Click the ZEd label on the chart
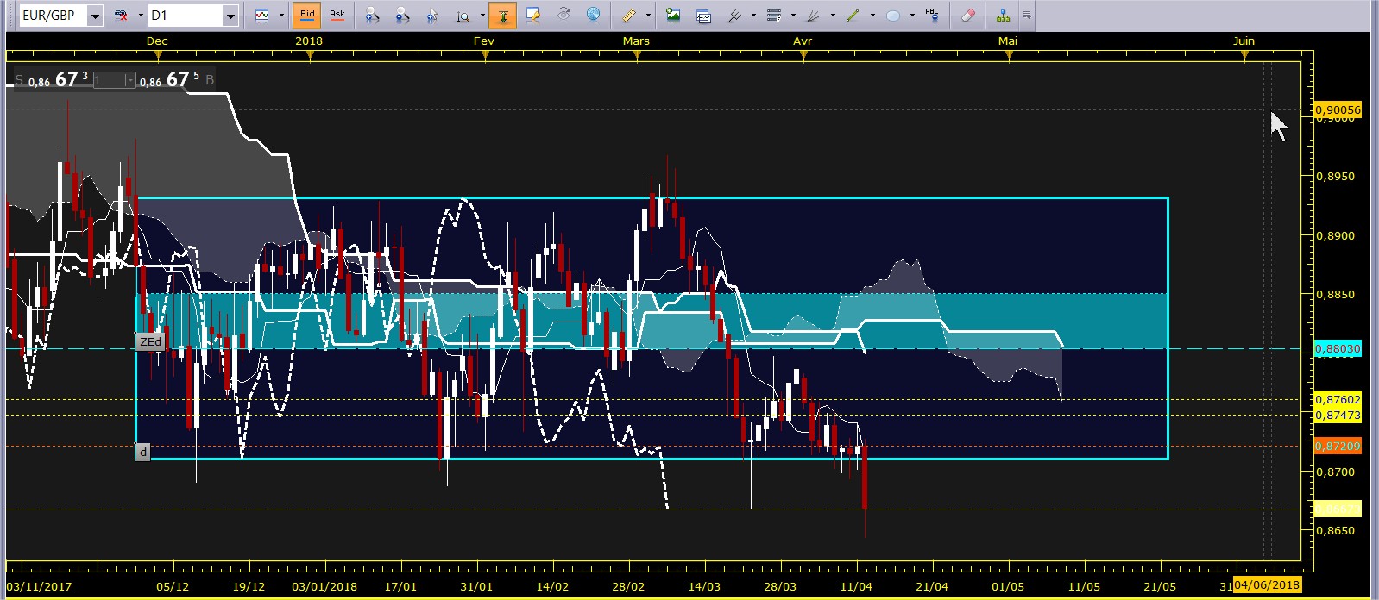Image resolution: width=1379 pixels, height=600 pixels. point(150,342)
